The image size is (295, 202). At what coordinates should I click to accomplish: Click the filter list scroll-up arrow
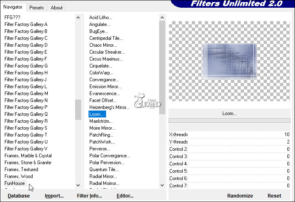162,17
